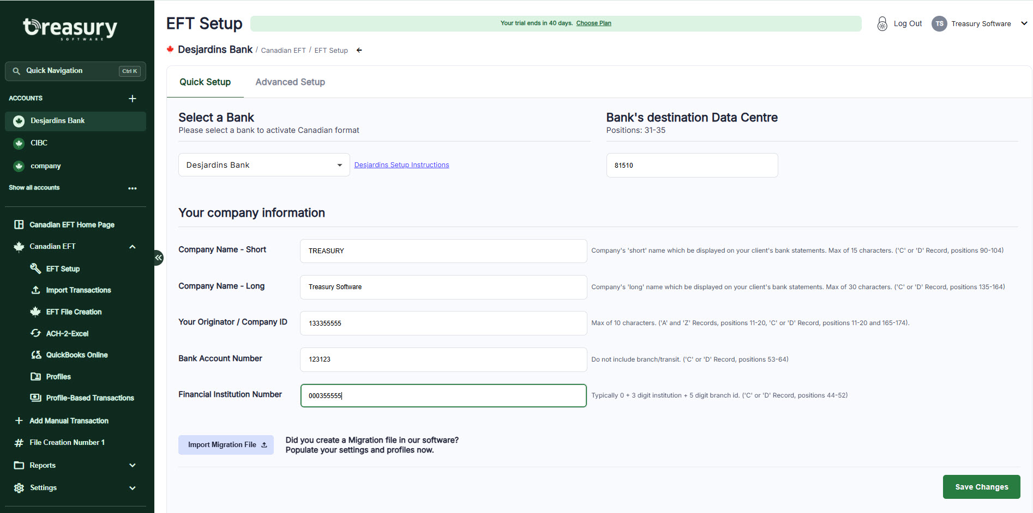Click the EFT Setup wrench icon

click(35, 268)
